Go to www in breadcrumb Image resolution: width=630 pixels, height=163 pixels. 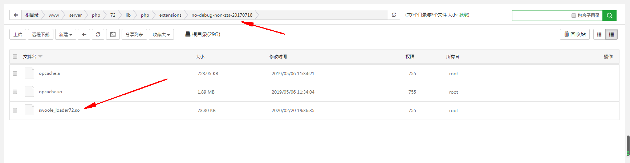pyautogui.click(x=54, y=15)
